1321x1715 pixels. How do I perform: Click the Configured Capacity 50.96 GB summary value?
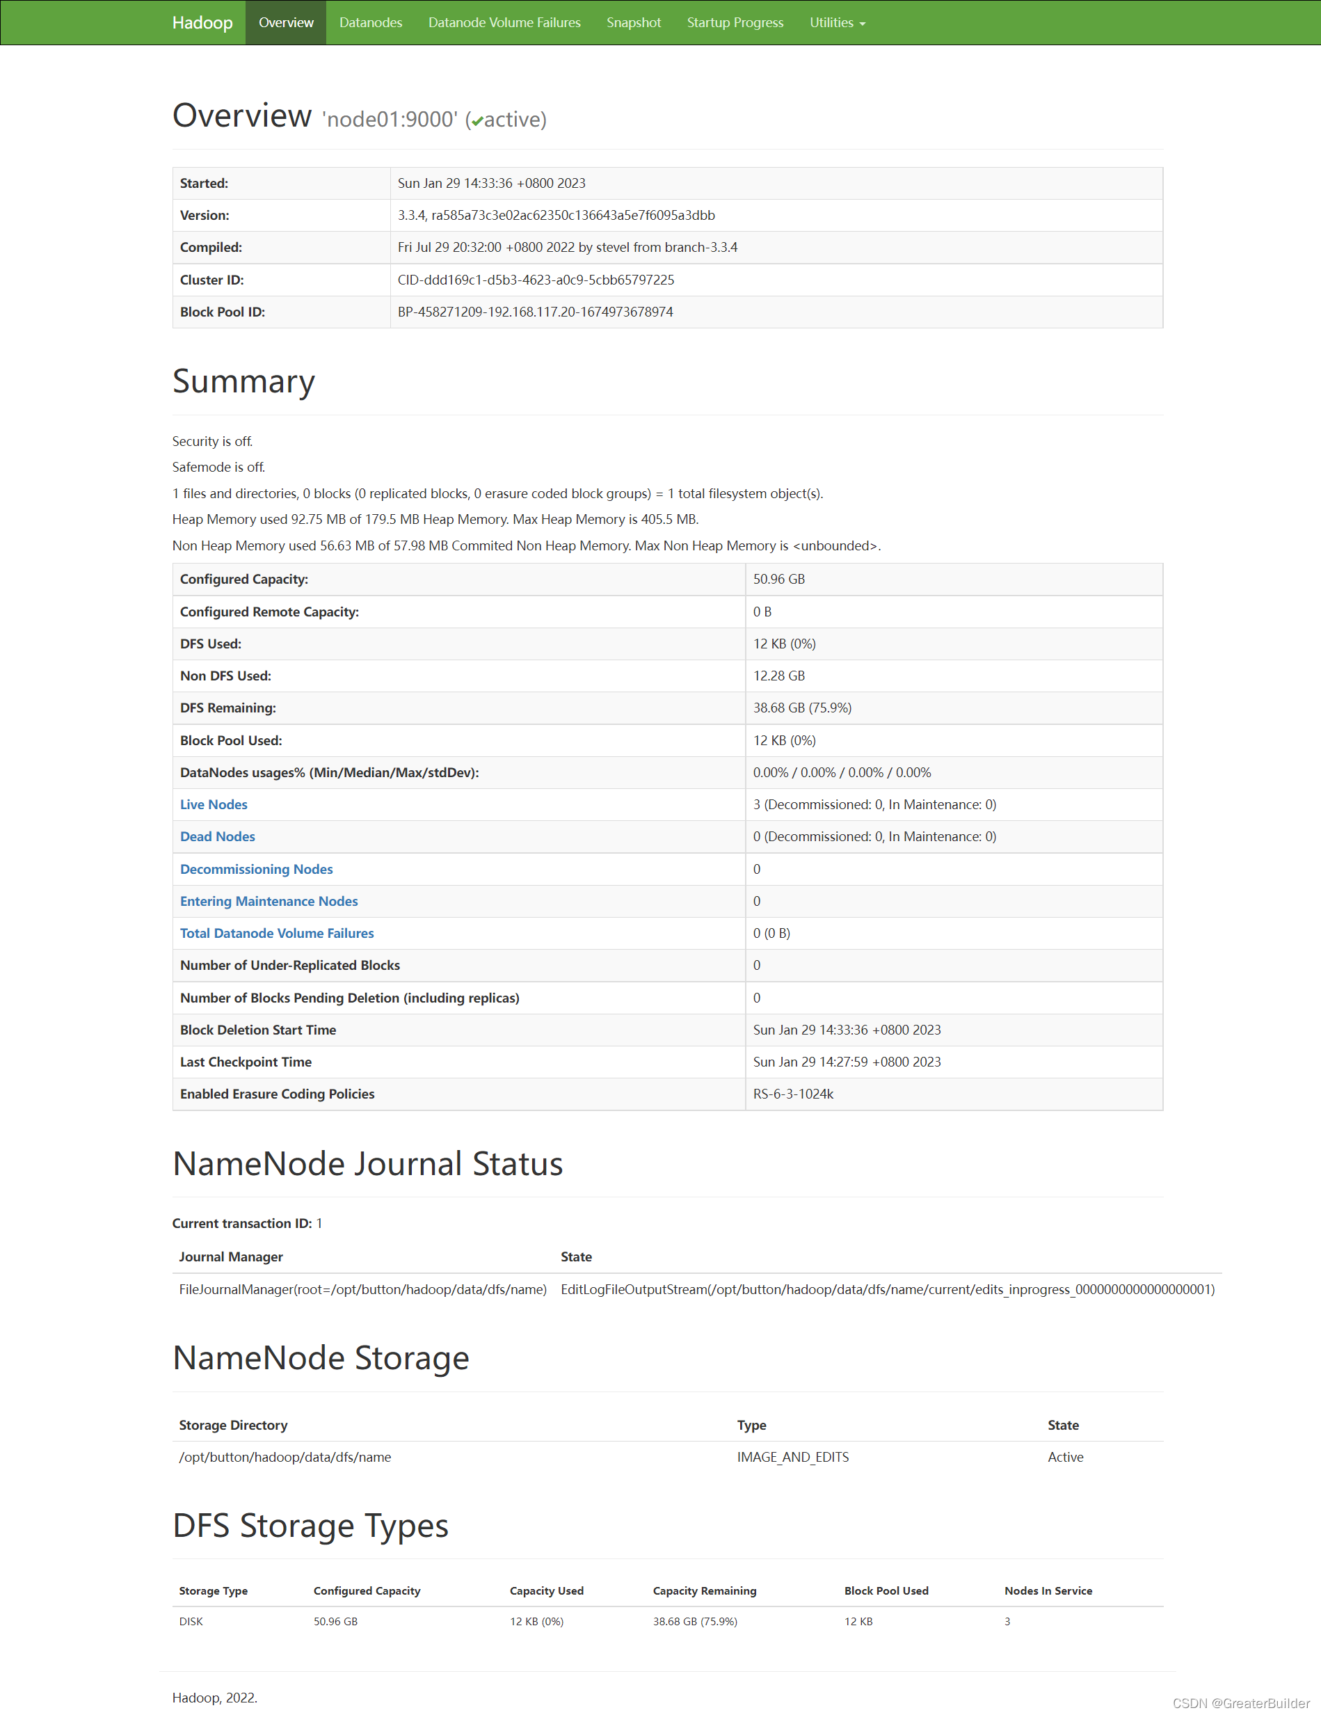coord(778,579)
